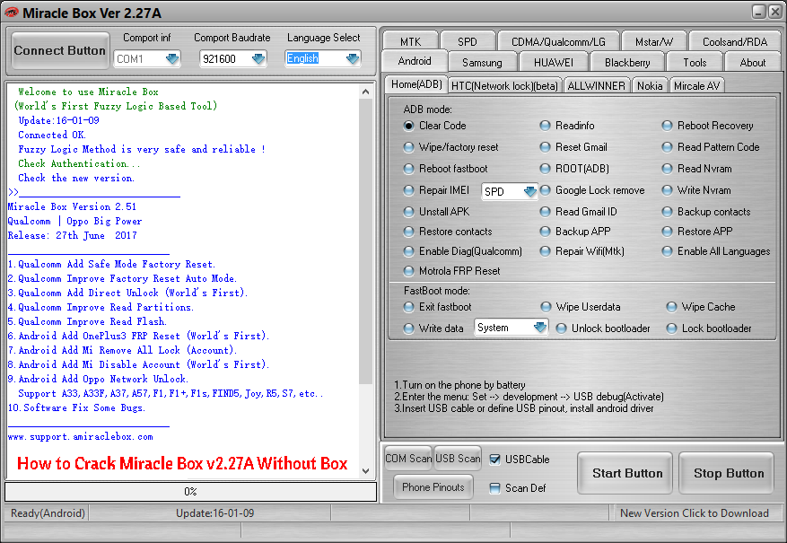Select Wipe Cache option
This screenshot has height=543, width=787.
pyautogui.click(x=671, y=307)
